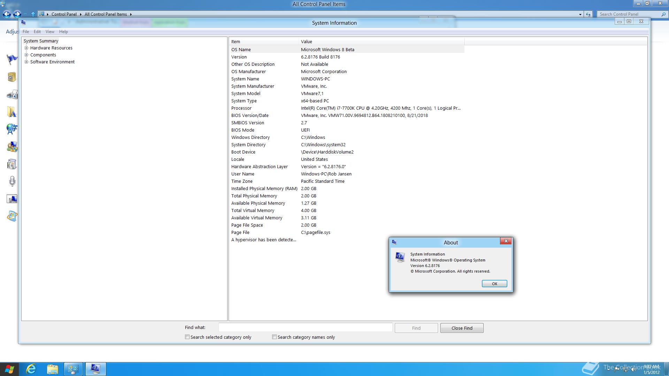Image resolution: width=669 pixels, height=376 pixels.
Task: Close the About dialog
Action: click(x=506, y=241)
